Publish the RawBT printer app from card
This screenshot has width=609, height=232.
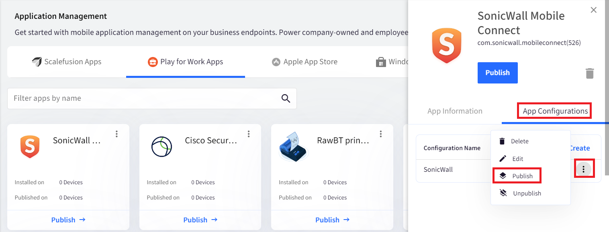[332, 220]
